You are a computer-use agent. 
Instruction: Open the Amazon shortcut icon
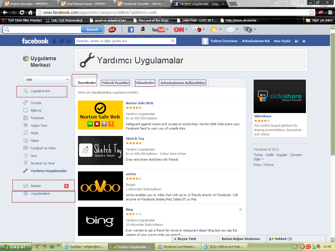coord(143,29)
